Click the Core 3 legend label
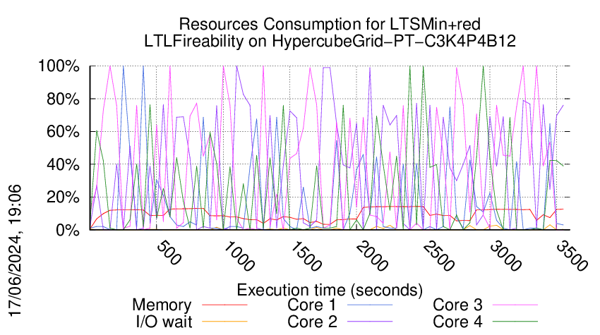Screen dimensions: 600x335 tap(457, 305)
